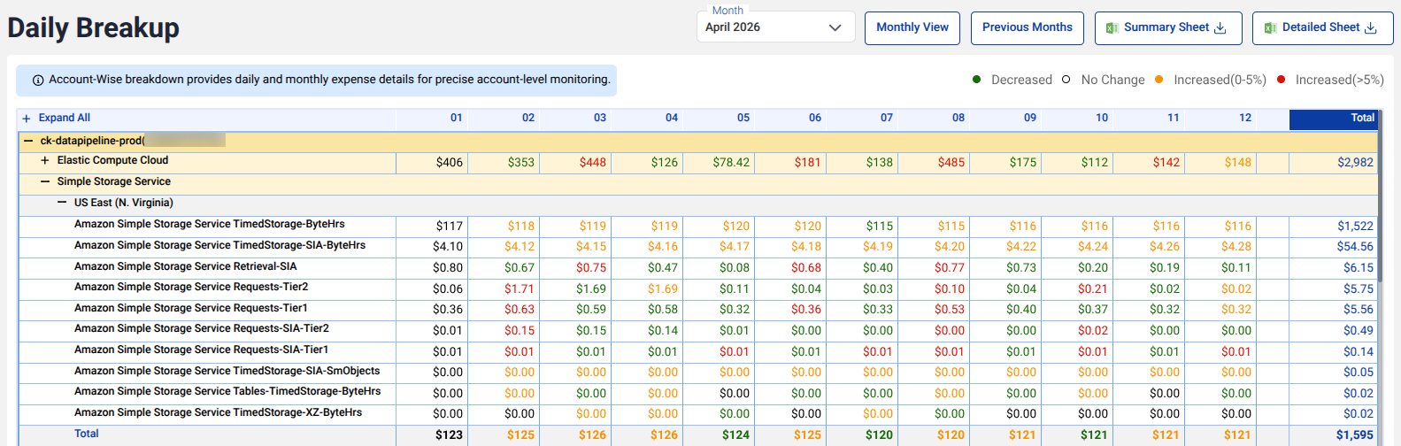Click the Excel icon on Summary Sheet

(x=1112, y=28)
